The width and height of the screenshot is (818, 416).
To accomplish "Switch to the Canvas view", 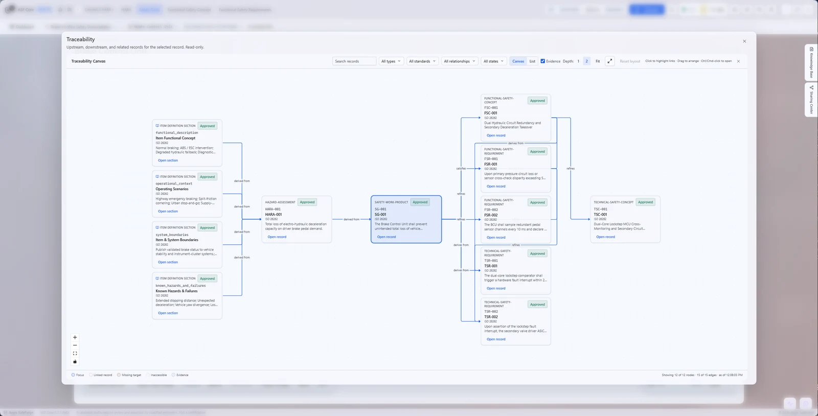I will click(518, 61).
